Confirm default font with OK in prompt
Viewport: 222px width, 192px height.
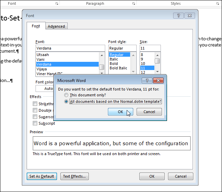pos(121,112)
